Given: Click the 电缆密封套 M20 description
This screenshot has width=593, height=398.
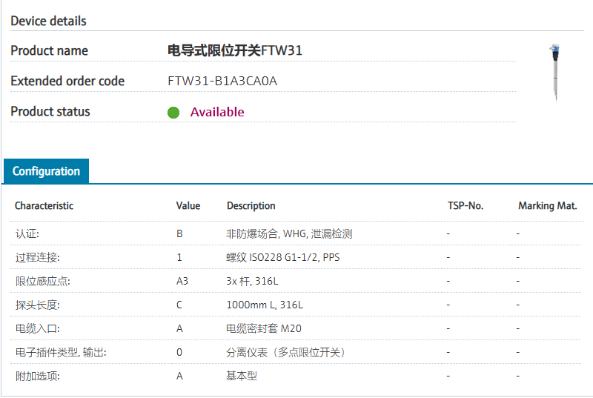Looking at the screenshot, I should coord(264,328).
